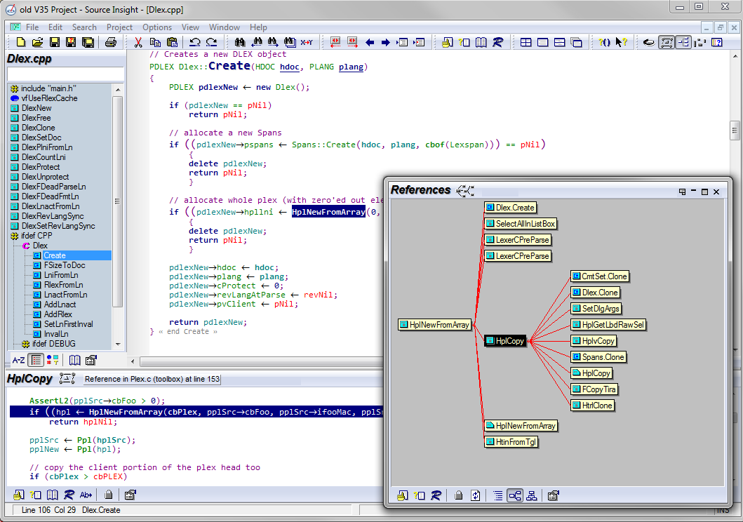Viewport: 743px width, 522px height.
Task: Open the File menu
Action: pos(32,27)
